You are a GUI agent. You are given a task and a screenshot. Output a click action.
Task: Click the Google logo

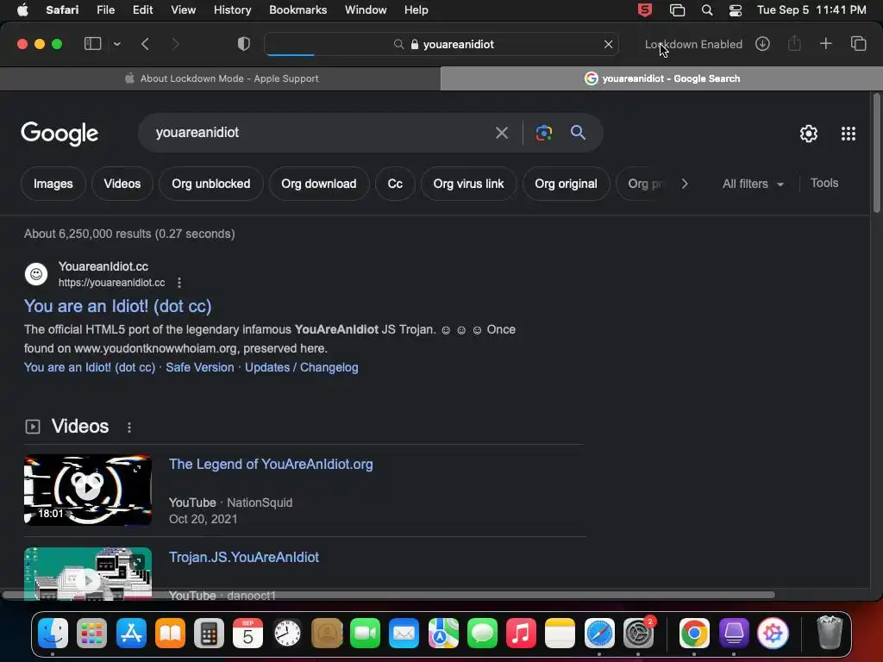(x=59, y=134)
